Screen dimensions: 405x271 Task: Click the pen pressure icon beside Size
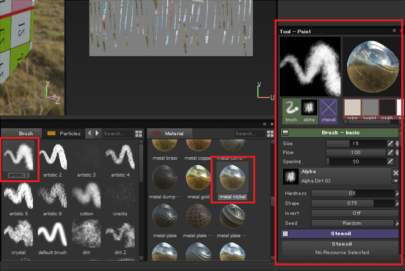click(390, 143)
